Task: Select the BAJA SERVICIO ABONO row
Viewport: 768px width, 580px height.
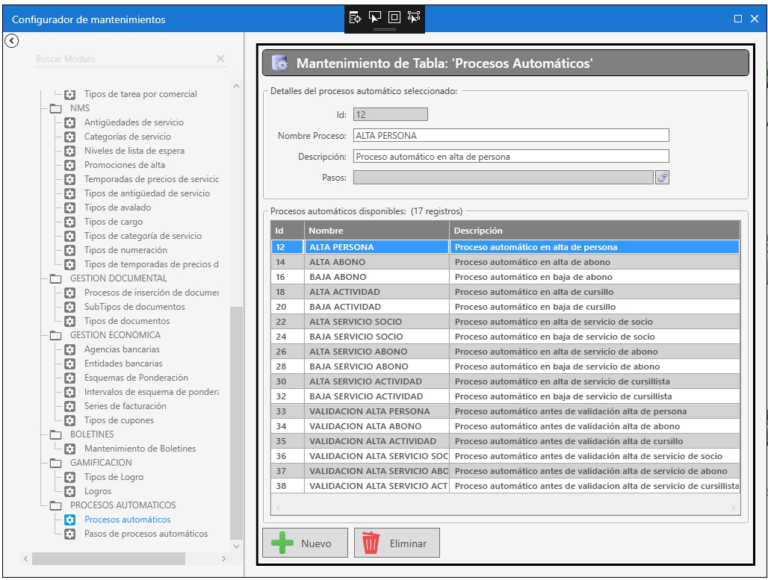Action: (505, 367)
